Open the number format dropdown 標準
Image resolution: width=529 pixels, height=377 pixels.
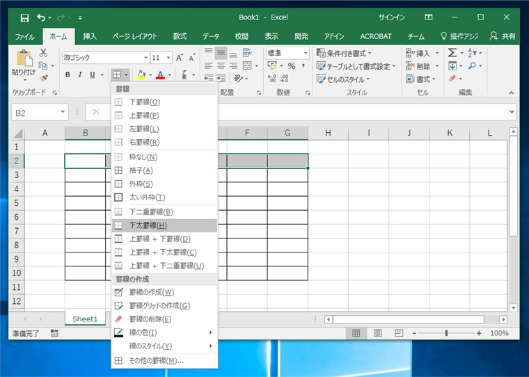tap(306, 53)
